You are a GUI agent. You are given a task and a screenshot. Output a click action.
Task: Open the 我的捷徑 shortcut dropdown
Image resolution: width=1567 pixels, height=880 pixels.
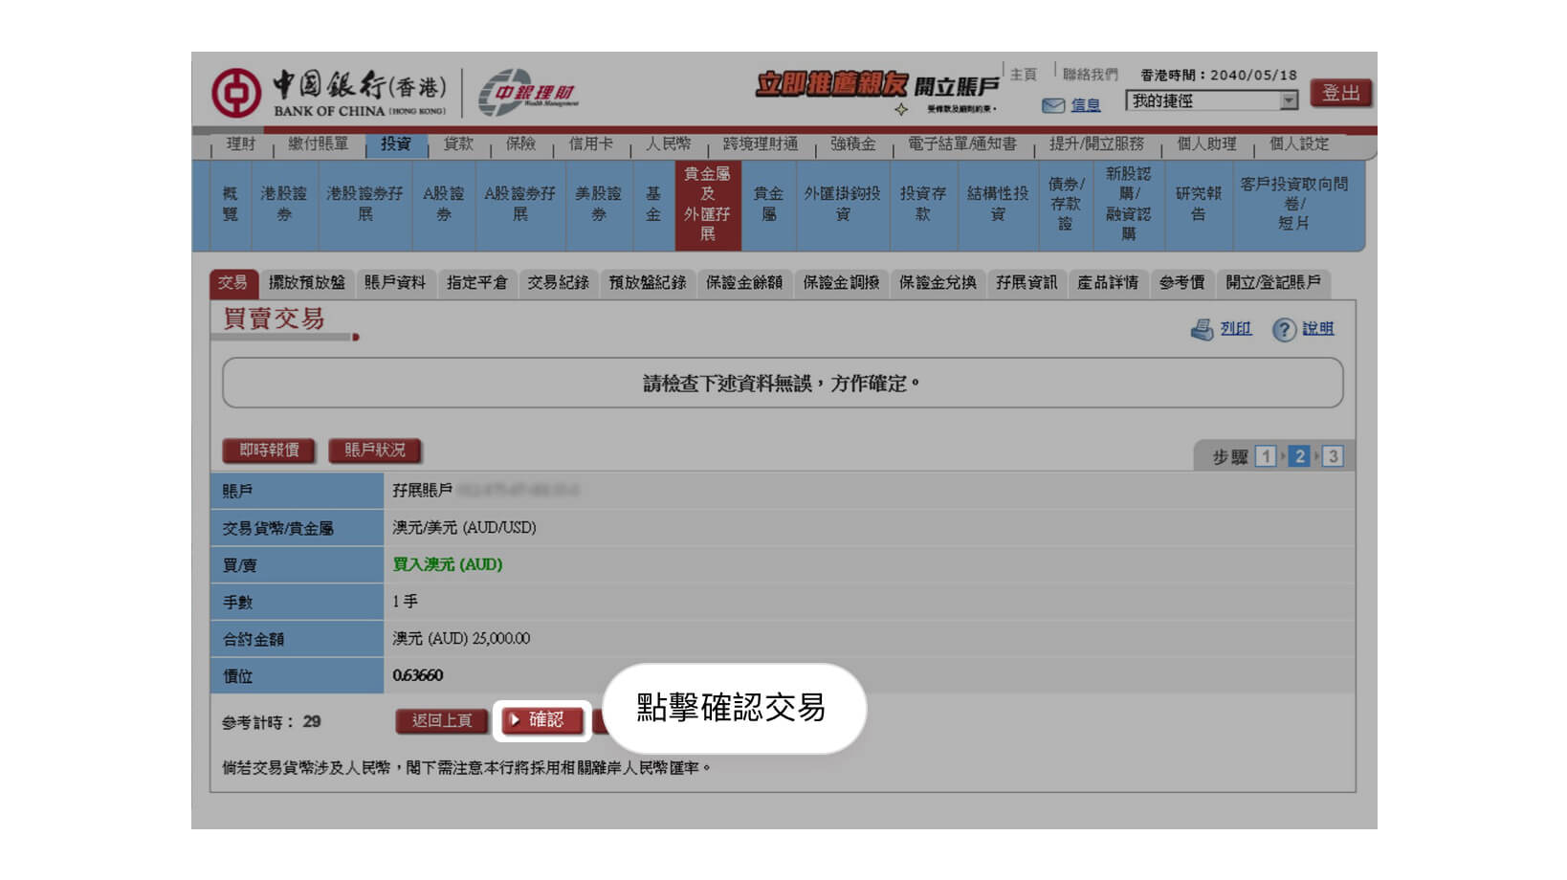click(1211, 100)
